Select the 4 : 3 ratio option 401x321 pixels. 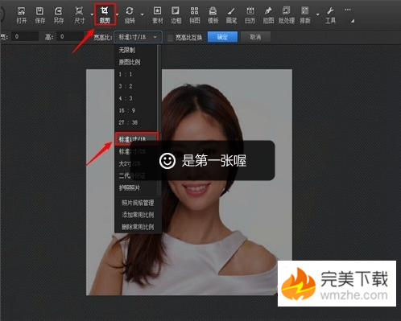click(x=135, y=98)
